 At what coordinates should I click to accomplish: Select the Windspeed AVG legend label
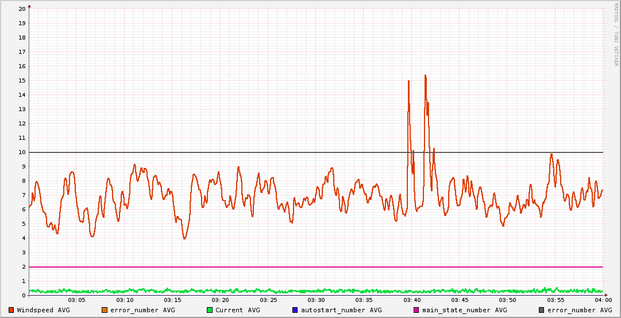(43, 310)
